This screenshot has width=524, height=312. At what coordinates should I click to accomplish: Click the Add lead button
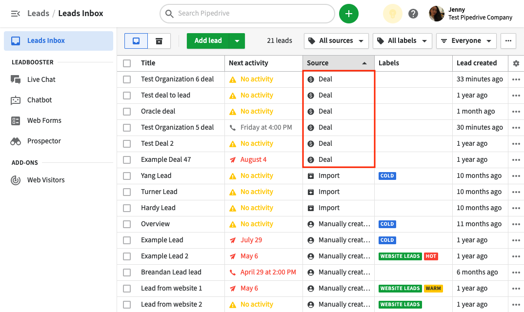(208, 41)
